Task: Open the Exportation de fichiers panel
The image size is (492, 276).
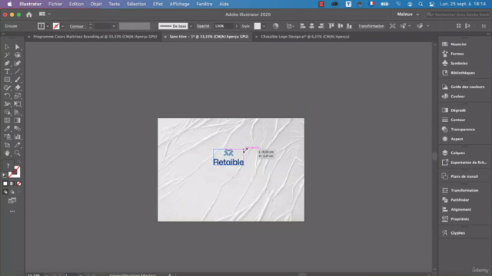Action: point(464,163)
